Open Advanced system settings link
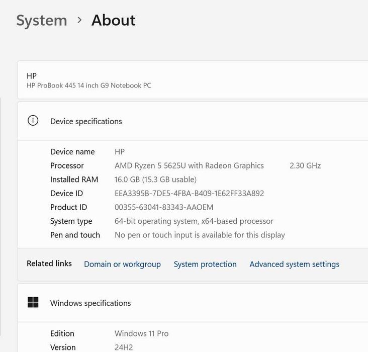 tap(294, 264)
